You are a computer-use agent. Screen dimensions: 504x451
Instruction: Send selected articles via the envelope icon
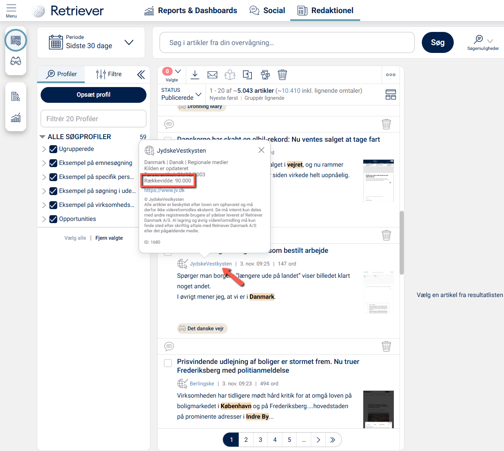tap(212, 75)
